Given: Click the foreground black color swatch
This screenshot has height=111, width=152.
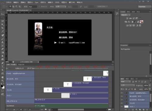Looking at the screenshot, I should point(2,86).
